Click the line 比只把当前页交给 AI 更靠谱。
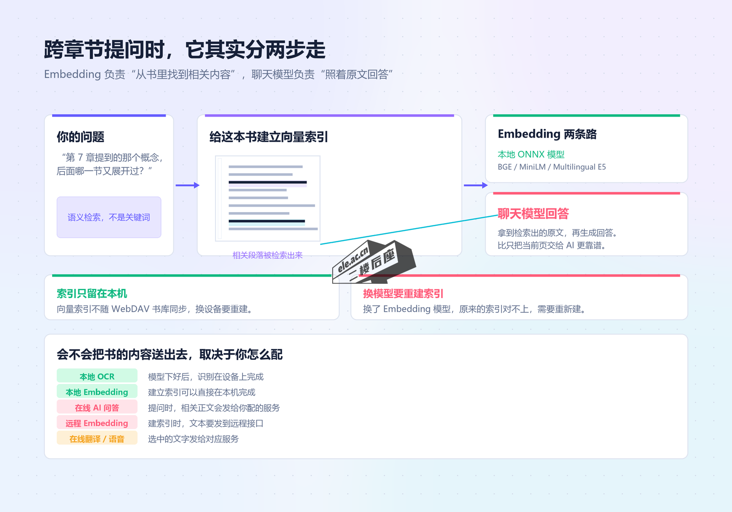Screen dimensions: 732x512 point(552,245)
